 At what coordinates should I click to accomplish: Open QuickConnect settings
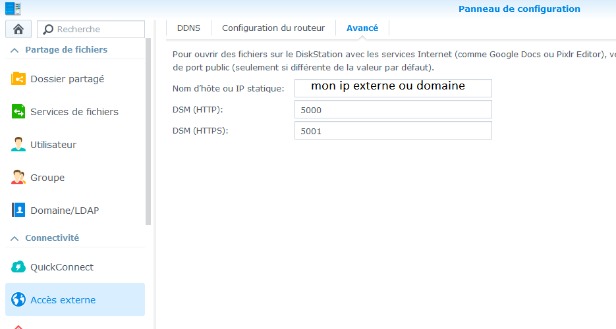[x=75, y=267]
